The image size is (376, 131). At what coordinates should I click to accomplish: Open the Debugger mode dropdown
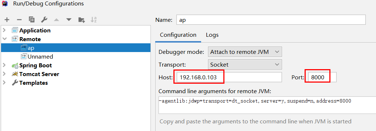(245, 52)
